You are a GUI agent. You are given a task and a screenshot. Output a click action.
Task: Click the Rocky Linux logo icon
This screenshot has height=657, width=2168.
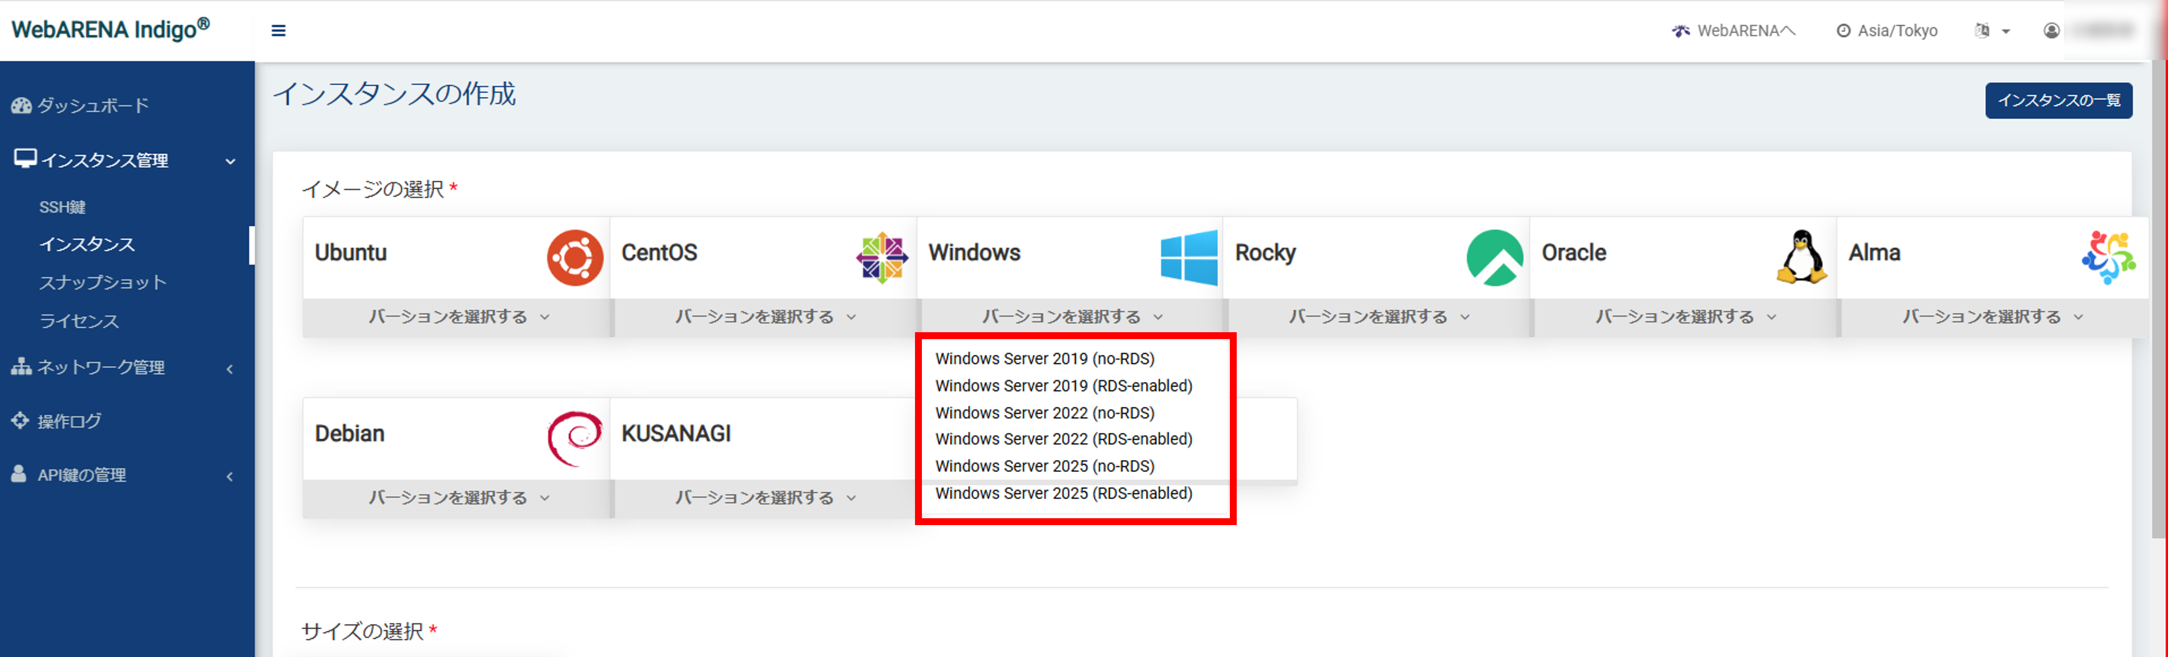pos(1495,257)
